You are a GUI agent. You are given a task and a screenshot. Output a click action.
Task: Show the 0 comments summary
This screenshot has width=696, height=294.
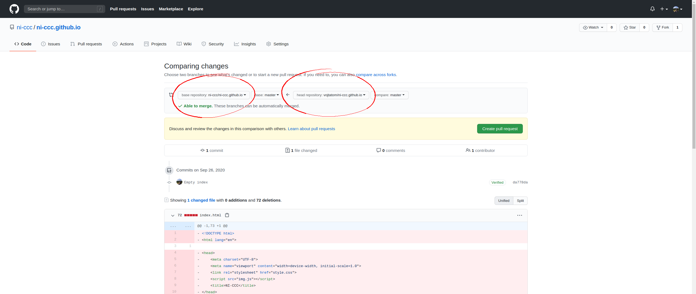(x=391, y=151)
